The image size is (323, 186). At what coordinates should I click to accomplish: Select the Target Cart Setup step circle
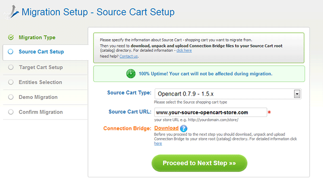pyautogui.click(x=11, y=67)
